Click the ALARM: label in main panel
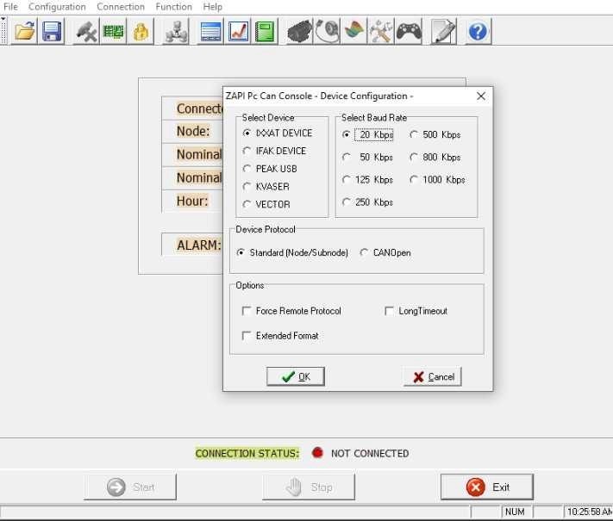 199,245
